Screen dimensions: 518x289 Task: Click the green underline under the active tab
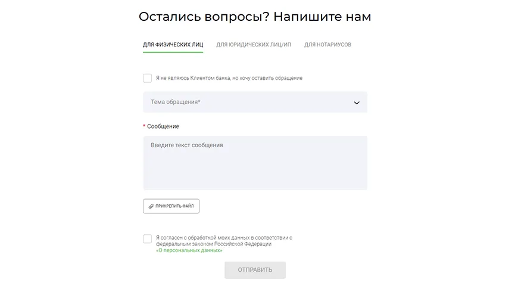tap(173, 52)
